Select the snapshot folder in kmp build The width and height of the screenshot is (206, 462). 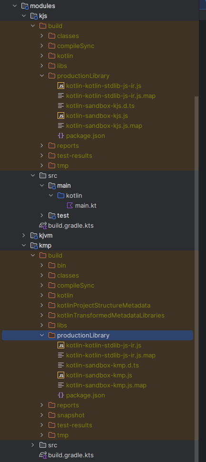[x=71, y=415]
